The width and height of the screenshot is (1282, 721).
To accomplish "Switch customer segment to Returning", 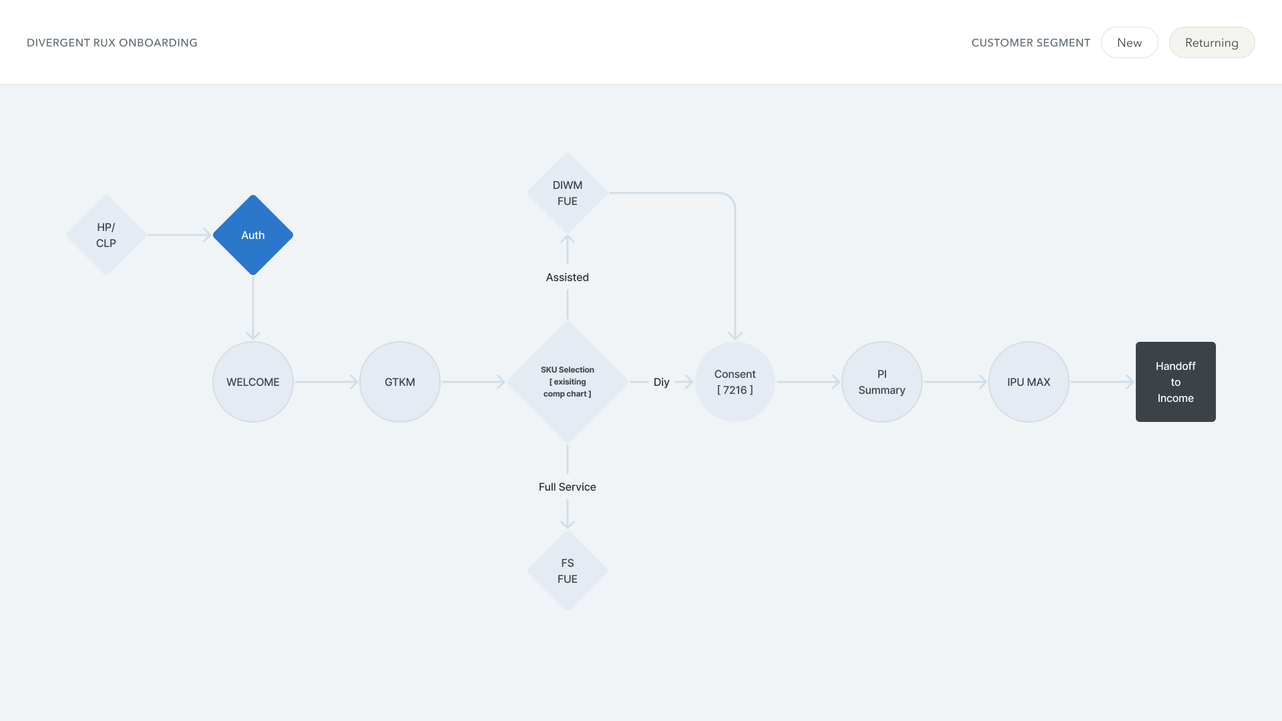I will coord(1211,43).
